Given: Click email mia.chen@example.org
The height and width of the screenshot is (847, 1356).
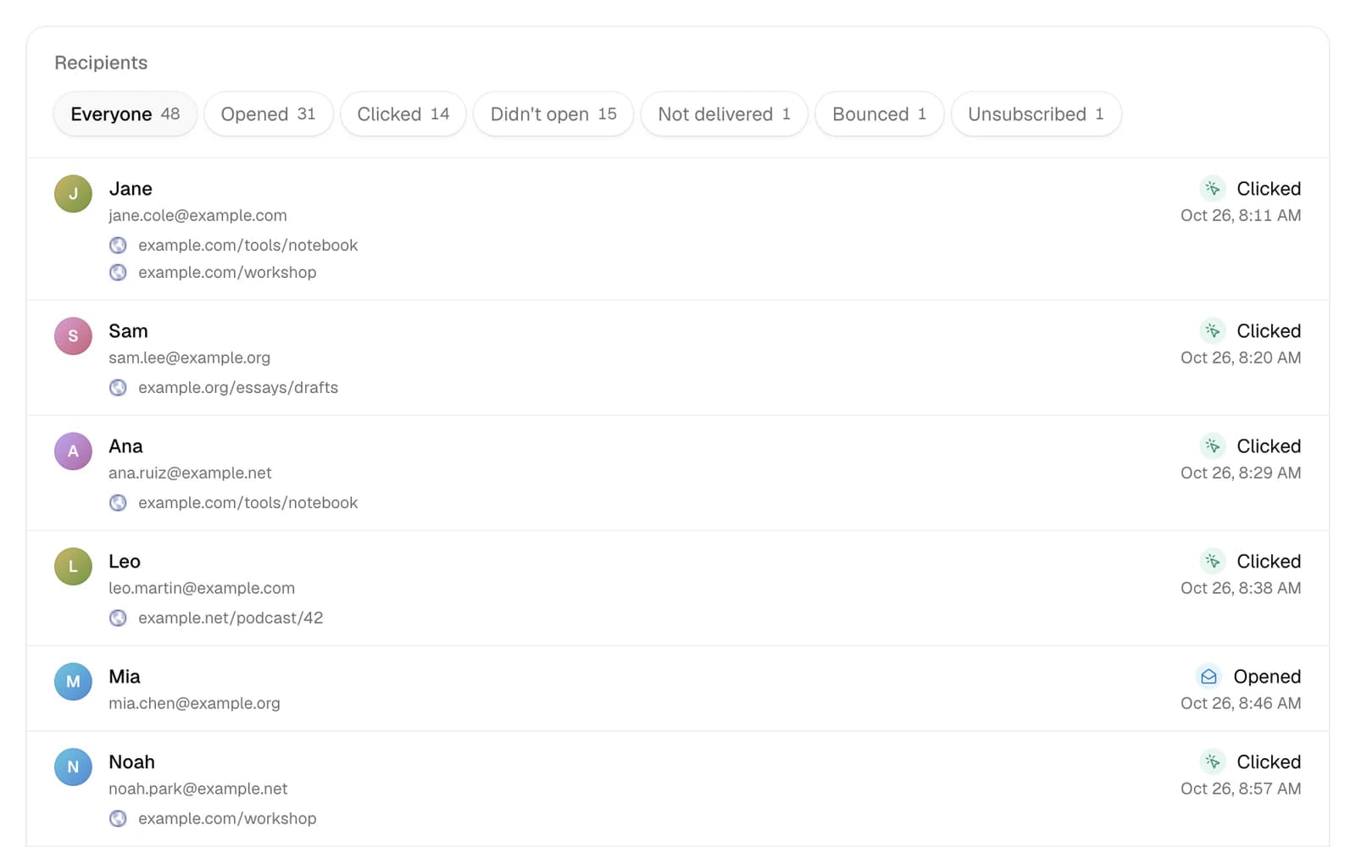Looking at the screenshot, I should tap(194, 703).
